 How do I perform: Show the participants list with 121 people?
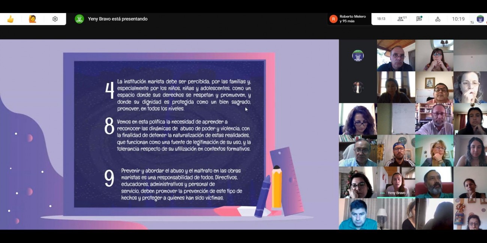click(x=402, y=19)
